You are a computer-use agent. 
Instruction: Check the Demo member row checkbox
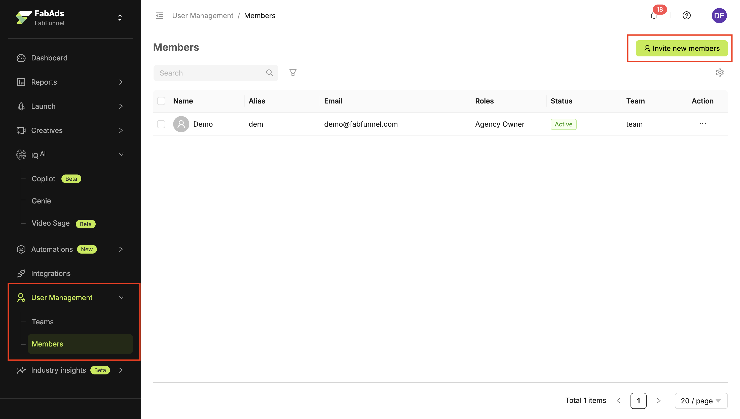[161, 124]
